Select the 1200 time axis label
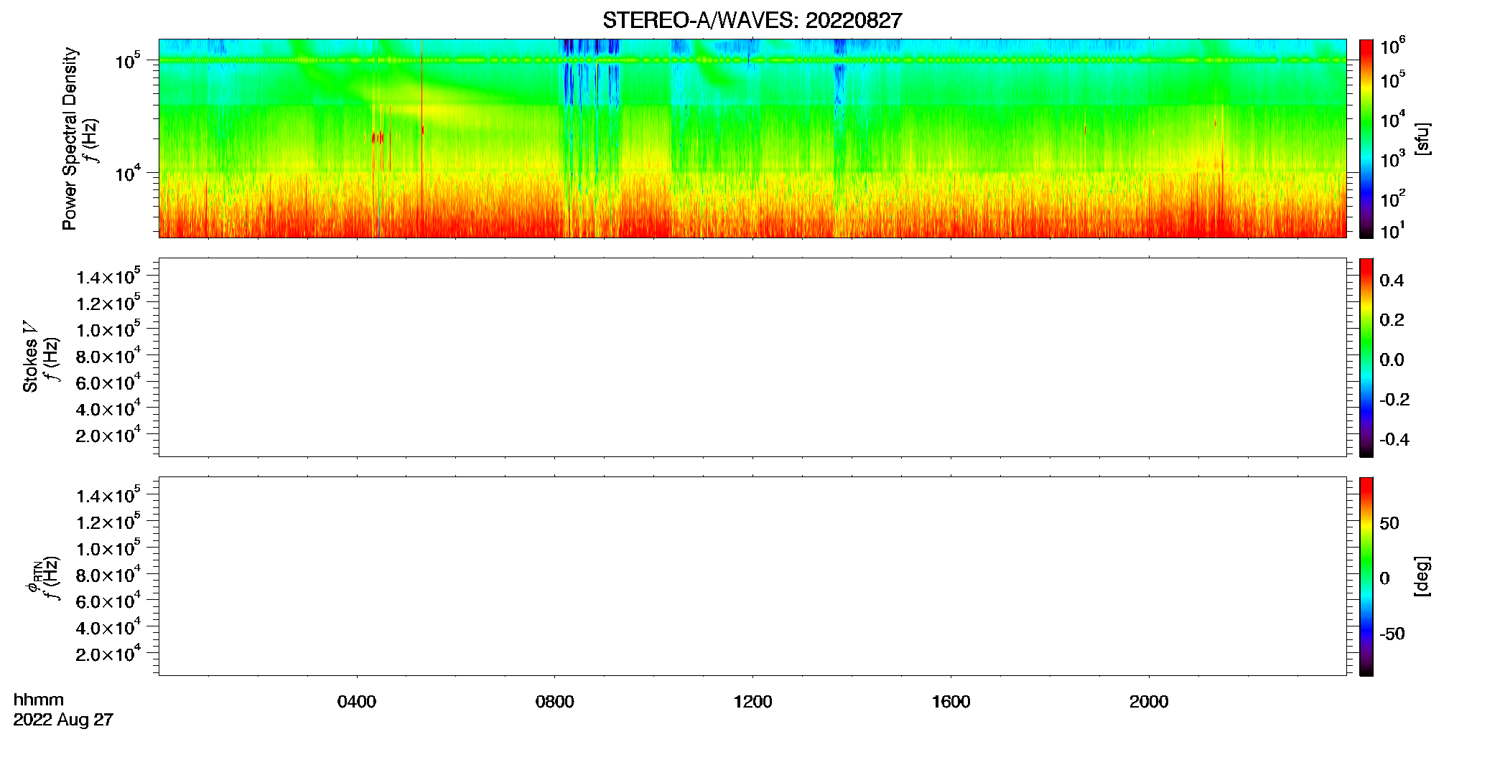 [752, 702]
